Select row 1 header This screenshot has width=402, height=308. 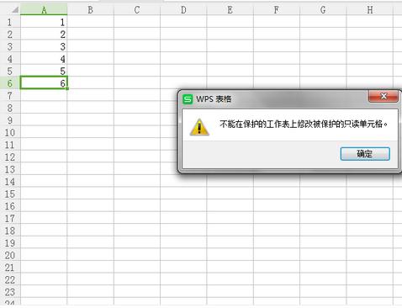pos(10,22)
